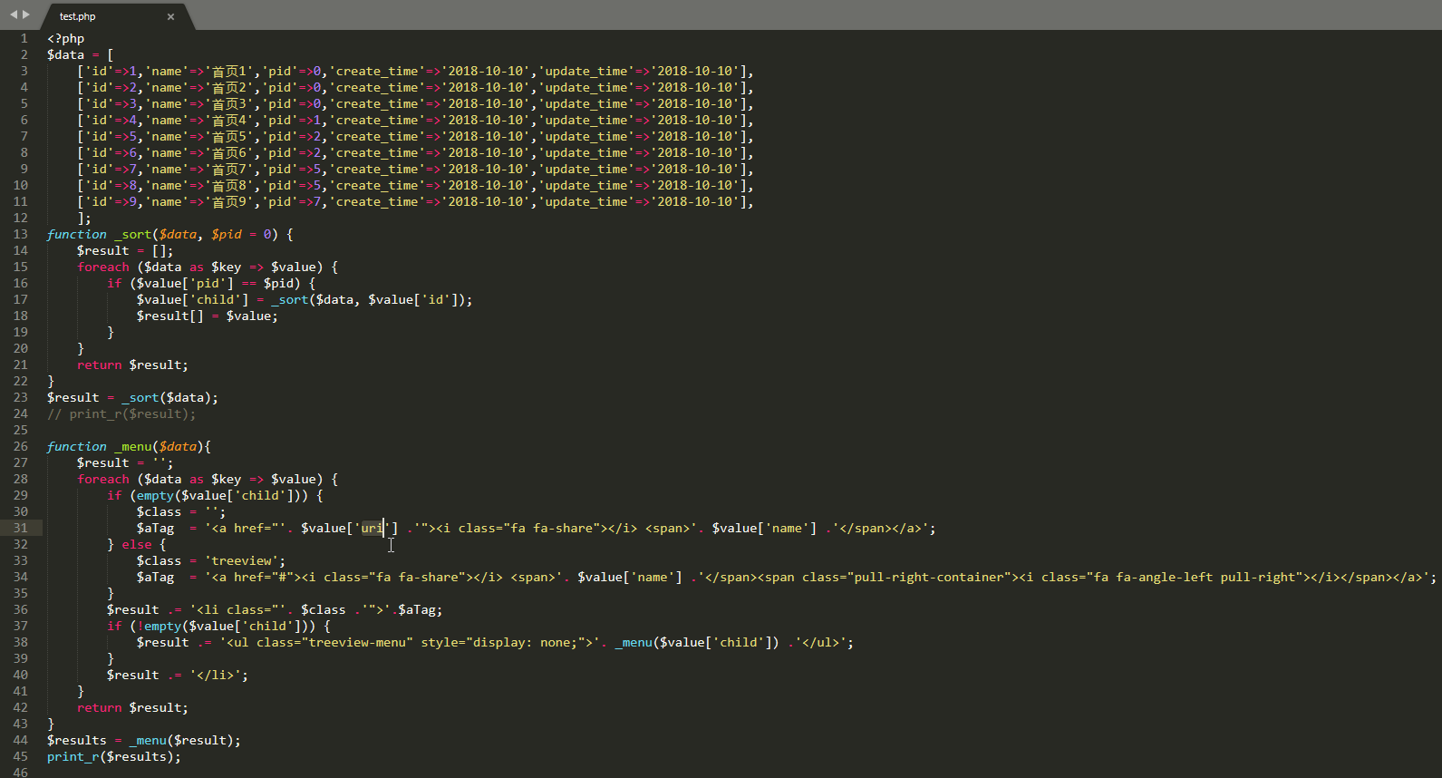The width and height of the screenshot is (1442, 778).
Task: Click the print_r($results) call on line 45
Action: [113, 756]
